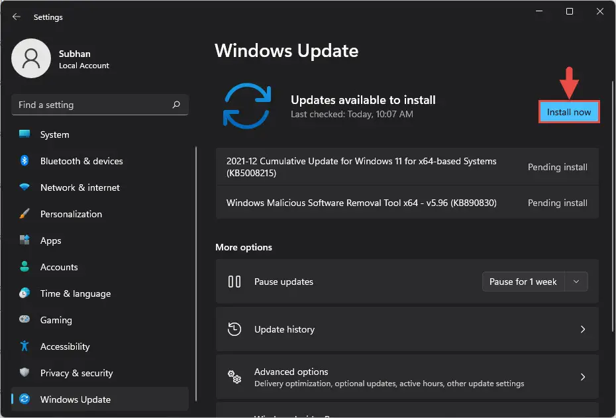Open Time & language settings

100,293
